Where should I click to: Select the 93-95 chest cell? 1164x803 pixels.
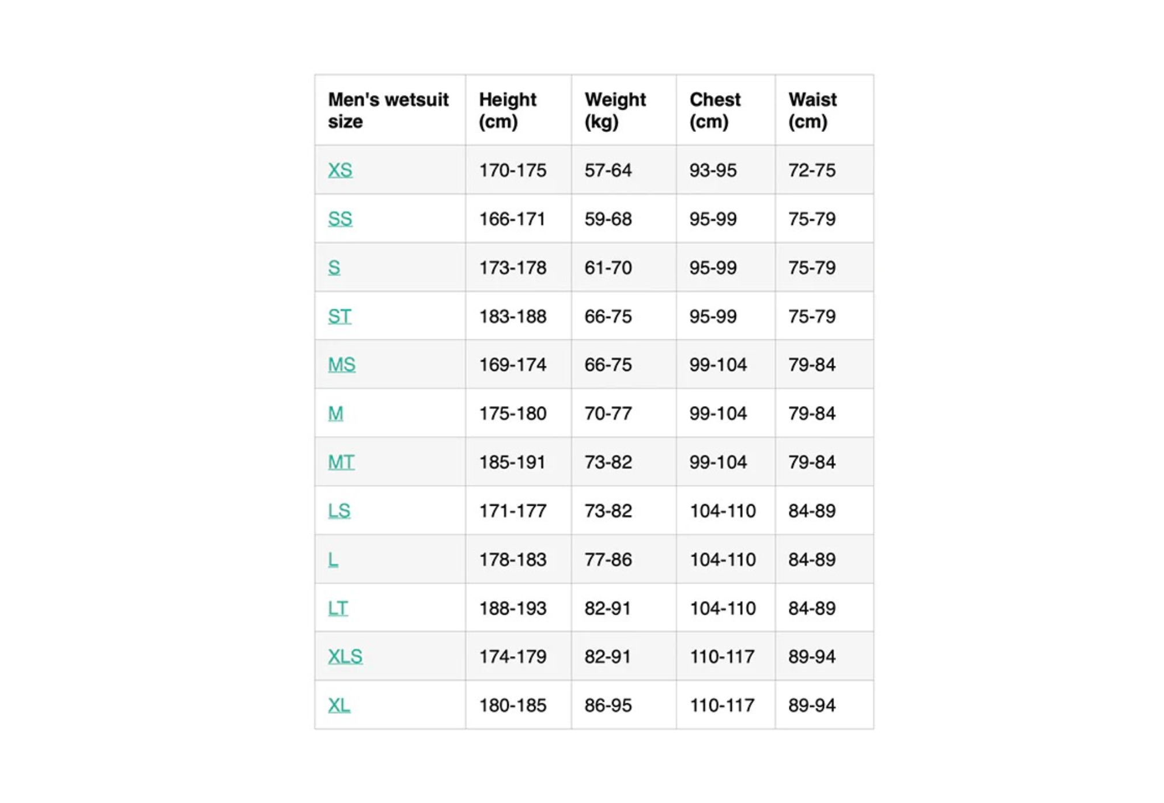tap(713, 171)
